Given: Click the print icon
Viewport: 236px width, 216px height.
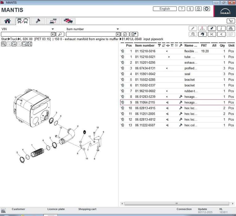Looking at the screenshot, I should tap(230, 28).
